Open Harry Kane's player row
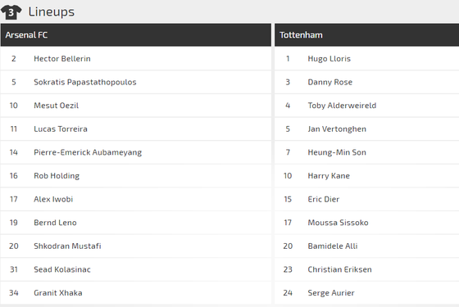Viewport: 459px width, 307px height. tap(367, 176)
